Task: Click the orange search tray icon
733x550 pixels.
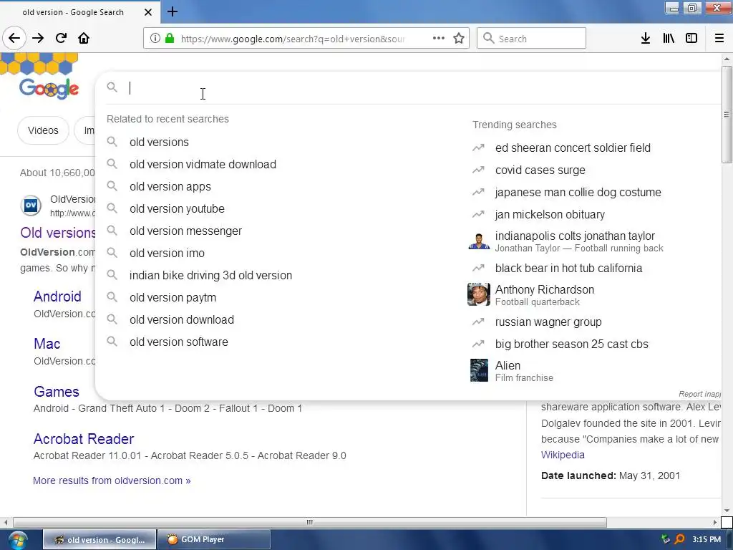Action: (x=679, y=539)
